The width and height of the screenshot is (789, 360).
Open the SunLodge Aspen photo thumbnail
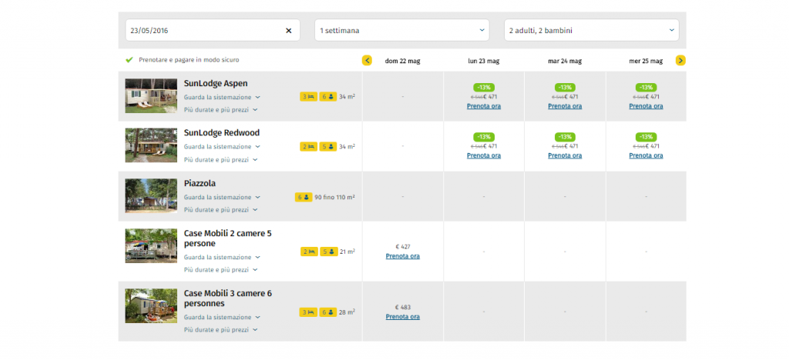(x=151, y=95)
